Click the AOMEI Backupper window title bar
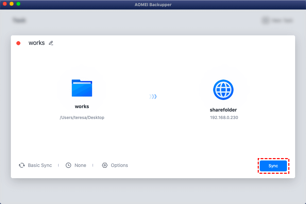Screen dimensions: 306x204 (153, 4)
